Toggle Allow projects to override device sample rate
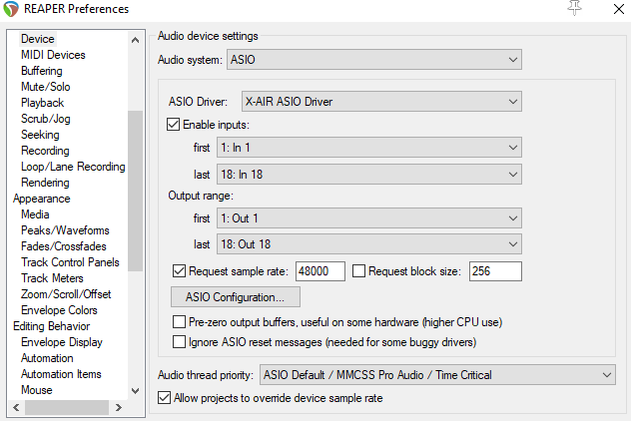Screen dimensions: 631x421 tap(164, 398)
